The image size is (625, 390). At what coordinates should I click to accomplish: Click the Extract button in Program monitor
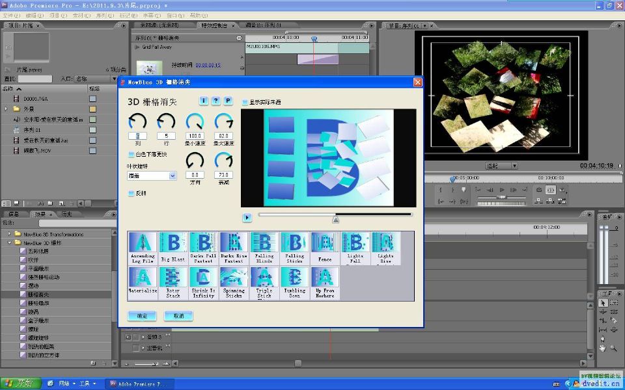(x=551, y=201)
